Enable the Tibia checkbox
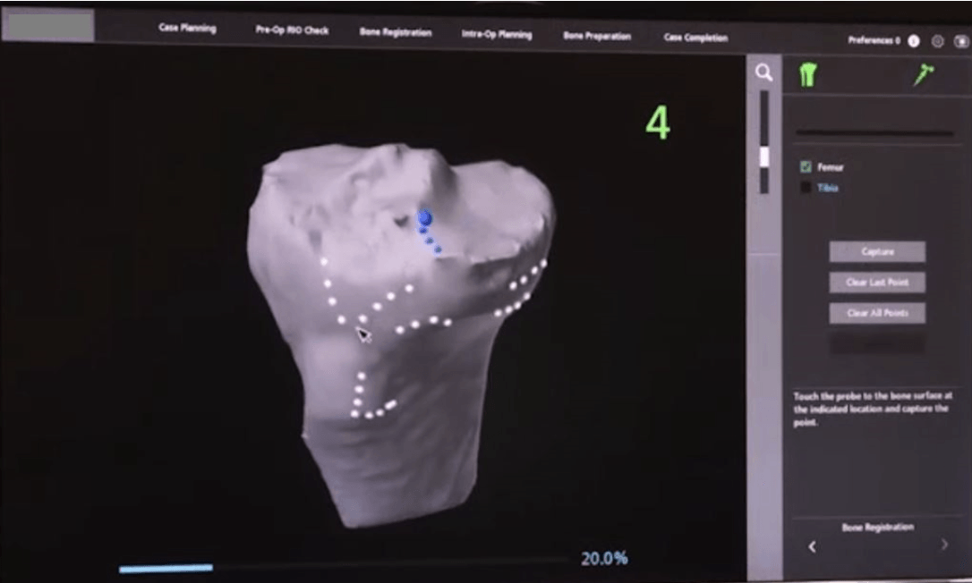The height and width of the screenshot is (583, 972). [x=806, y=188]
